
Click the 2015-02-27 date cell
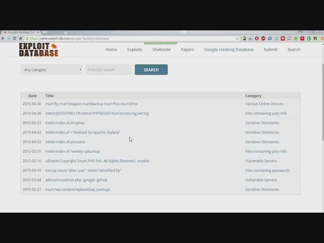(32, 189)
